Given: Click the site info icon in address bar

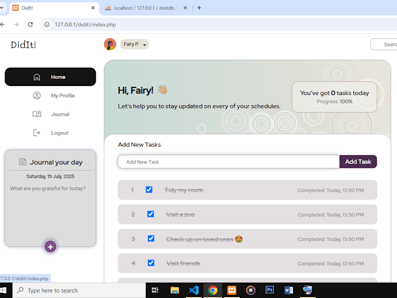Looking at the screenshot, I should click(x=47, y=24).
